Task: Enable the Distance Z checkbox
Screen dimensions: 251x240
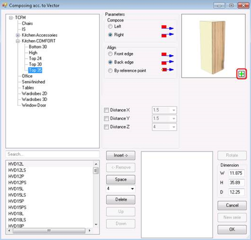Action: pos(106,127)
